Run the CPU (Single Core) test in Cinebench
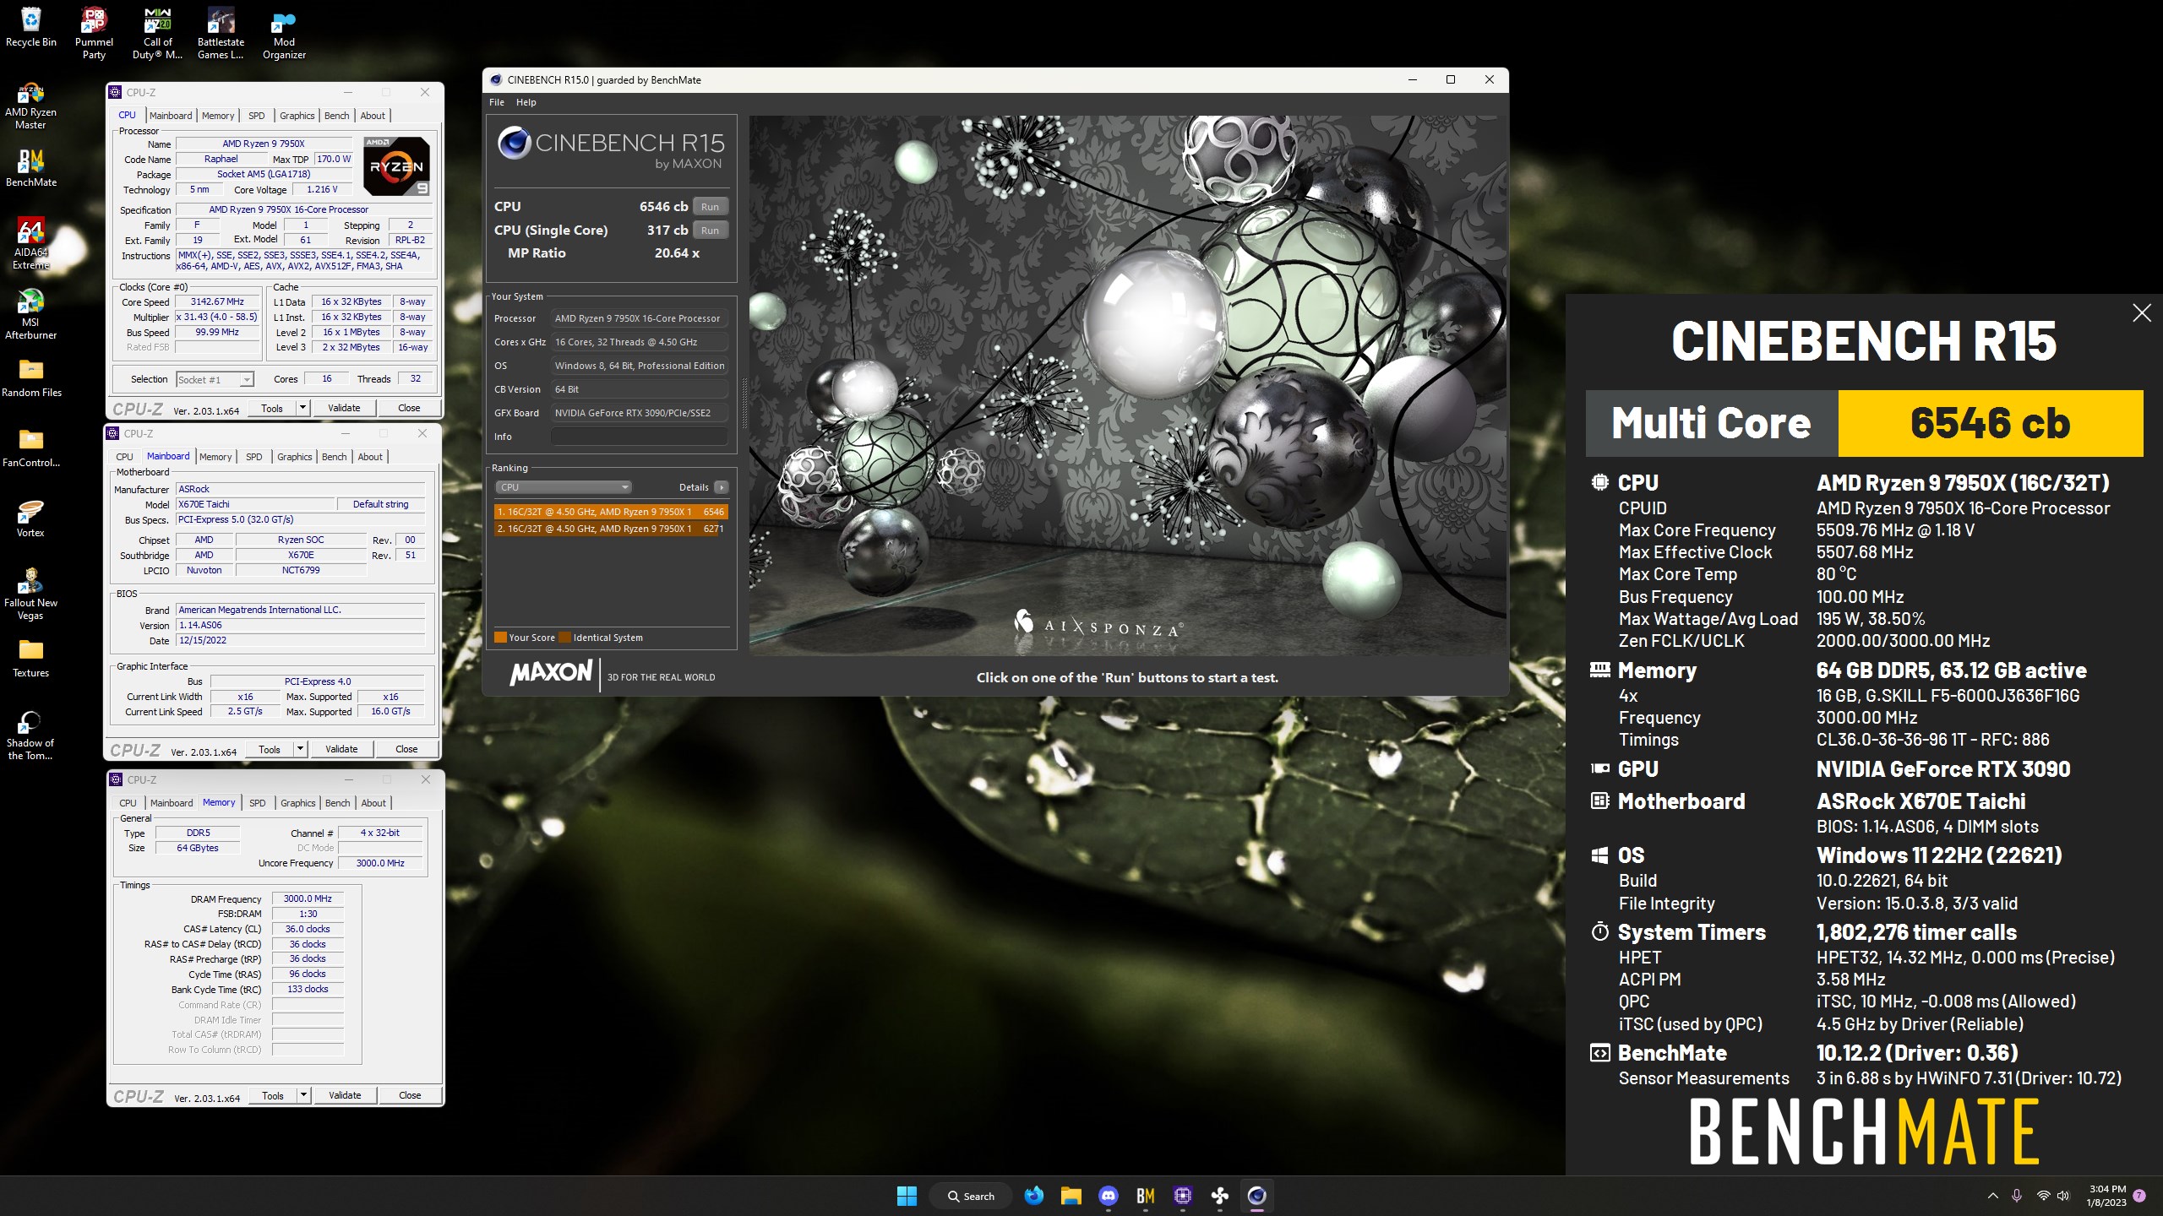 tap(710, 231)
